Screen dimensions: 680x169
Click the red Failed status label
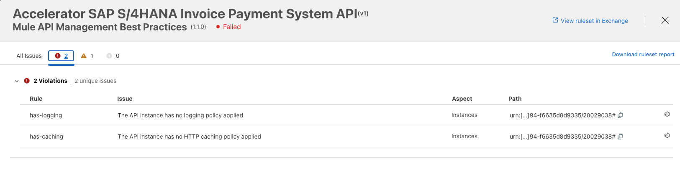coord(231,27)
